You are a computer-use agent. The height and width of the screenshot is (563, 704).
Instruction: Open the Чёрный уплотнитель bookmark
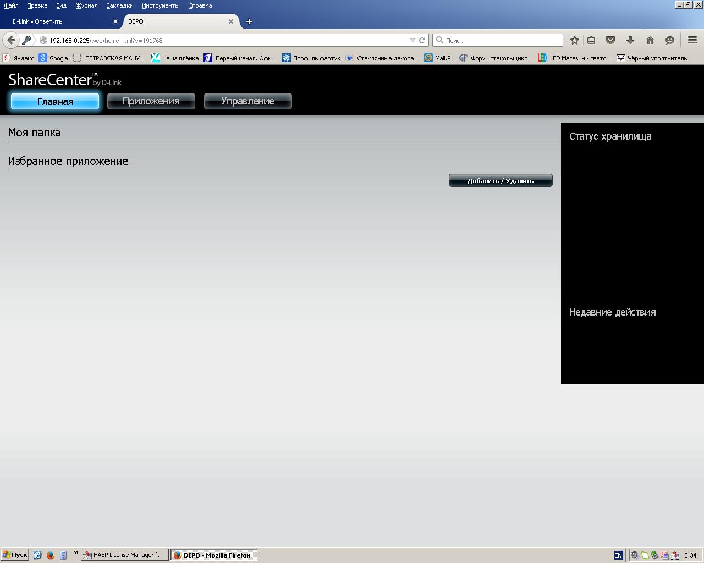(652, 58)
